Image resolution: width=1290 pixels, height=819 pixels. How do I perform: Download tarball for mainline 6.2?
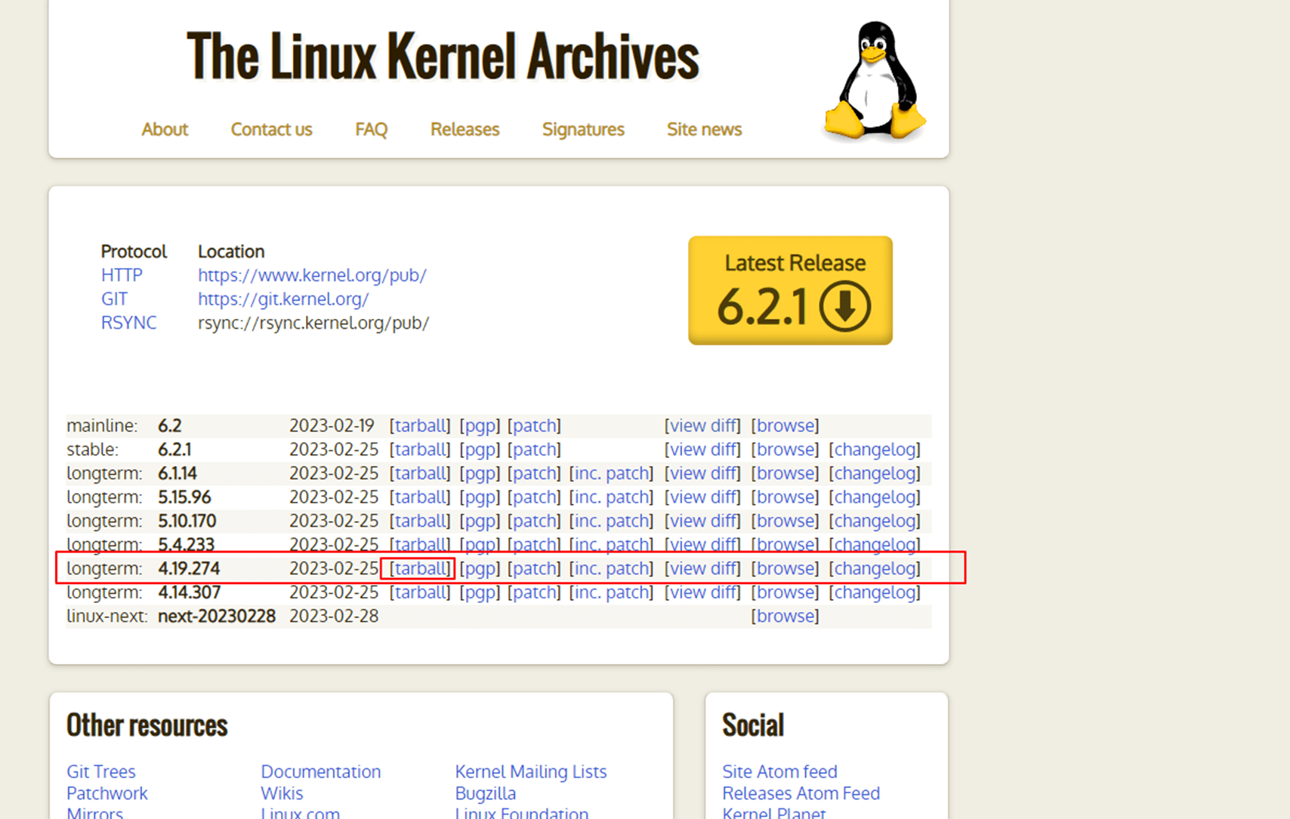(420, 425)
